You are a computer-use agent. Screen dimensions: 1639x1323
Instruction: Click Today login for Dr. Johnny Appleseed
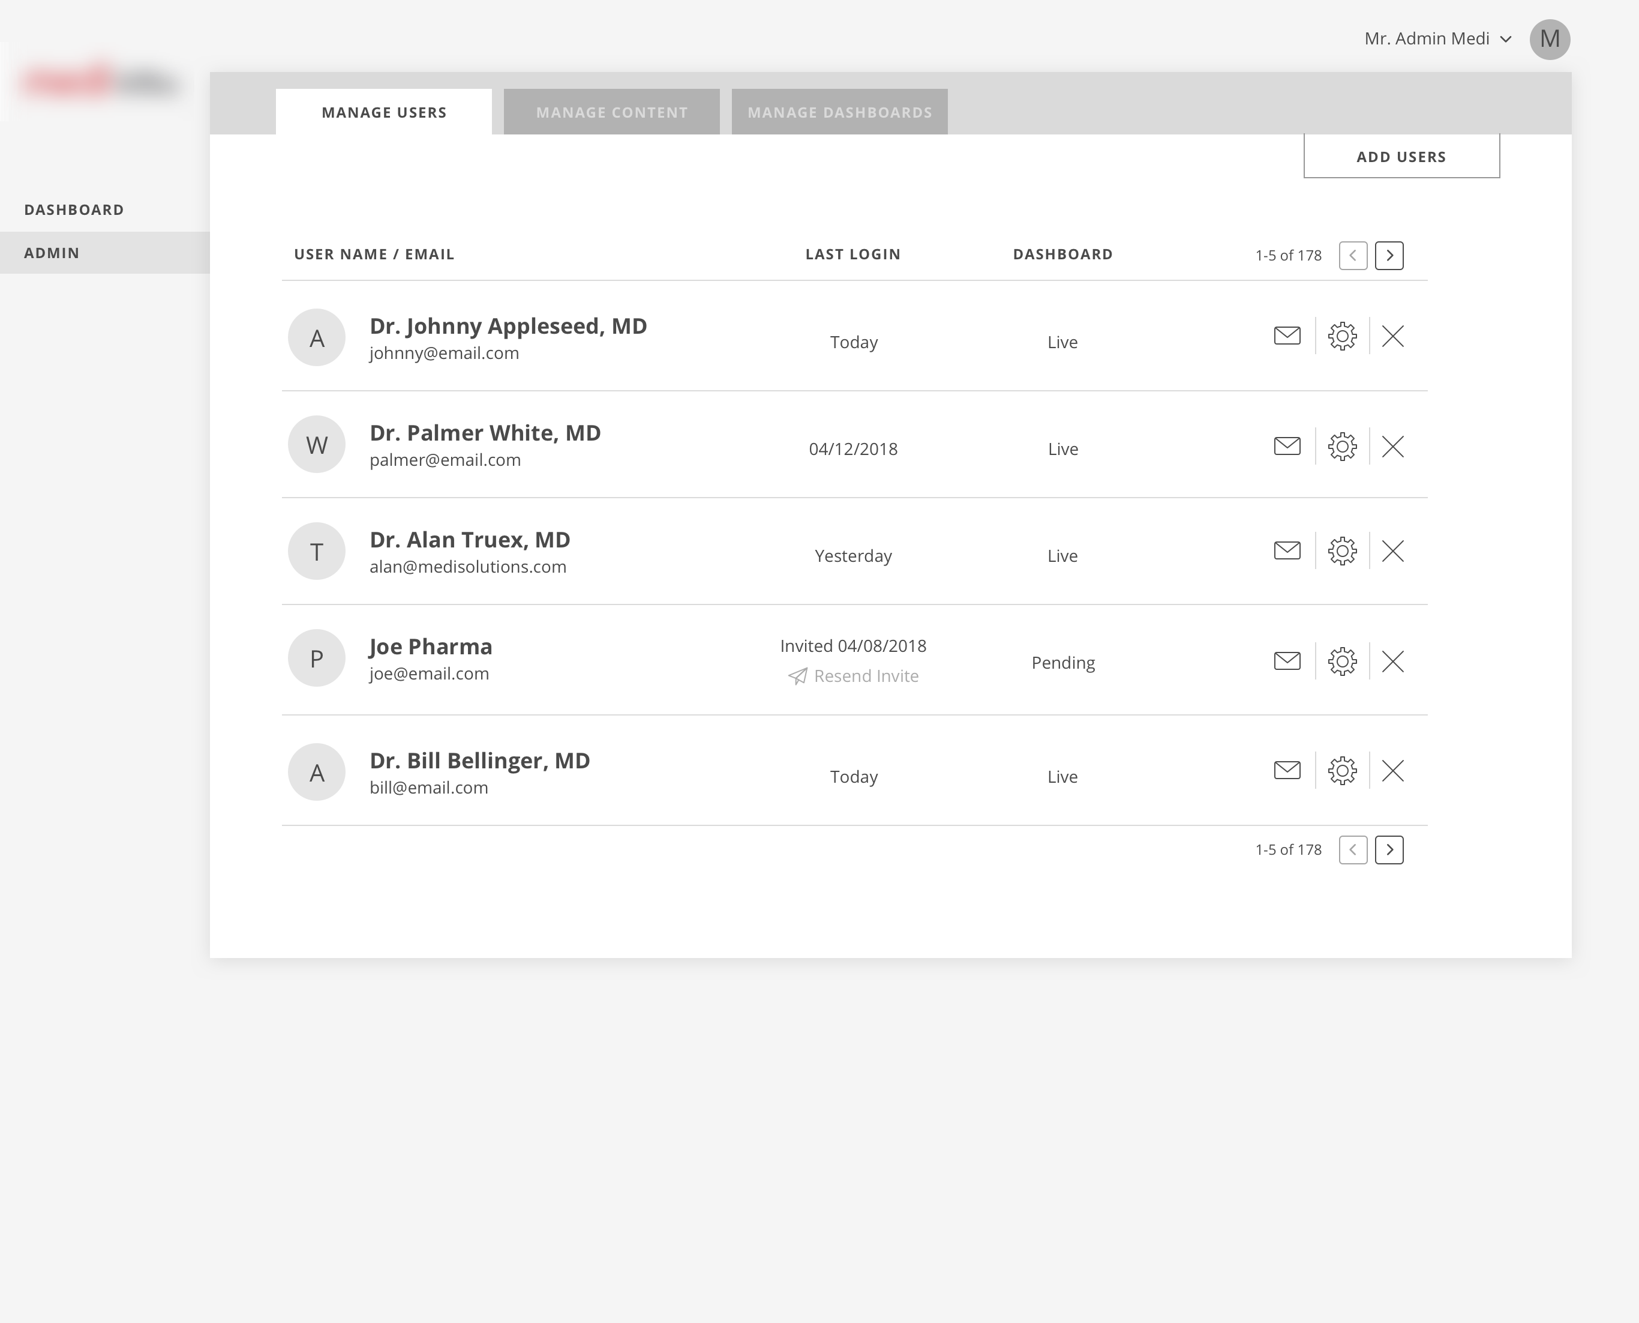854,342
